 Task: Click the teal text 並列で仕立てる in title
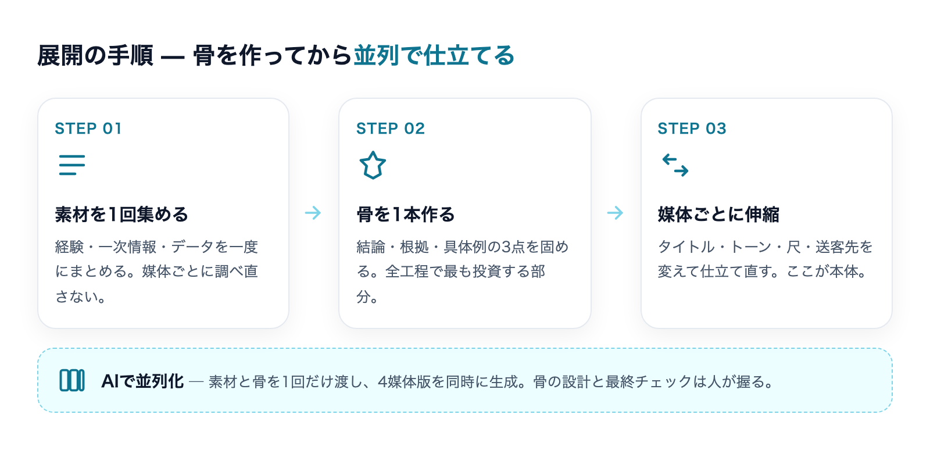(x=434, y=55)
